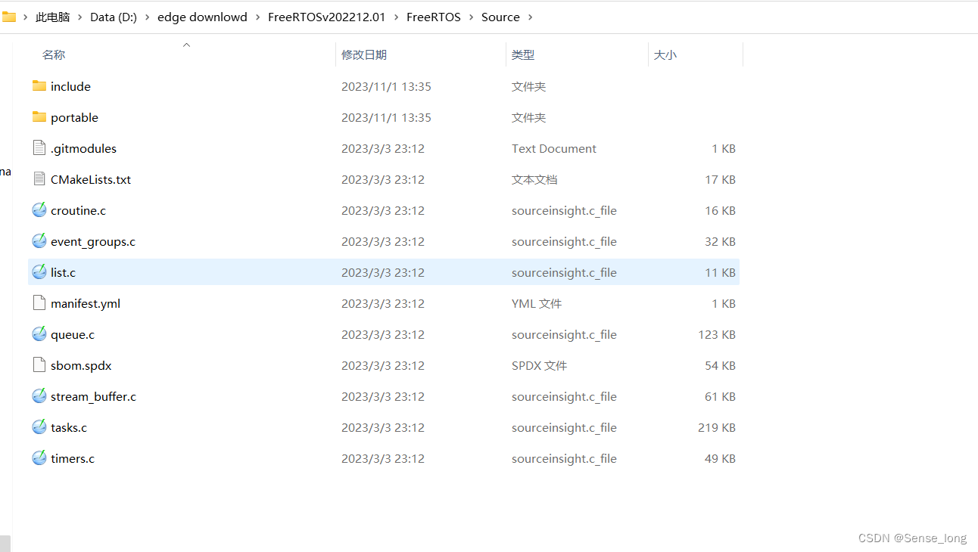
Task: Click the CMakeLists.txt file icon
Action: click(x=39, y=178)
